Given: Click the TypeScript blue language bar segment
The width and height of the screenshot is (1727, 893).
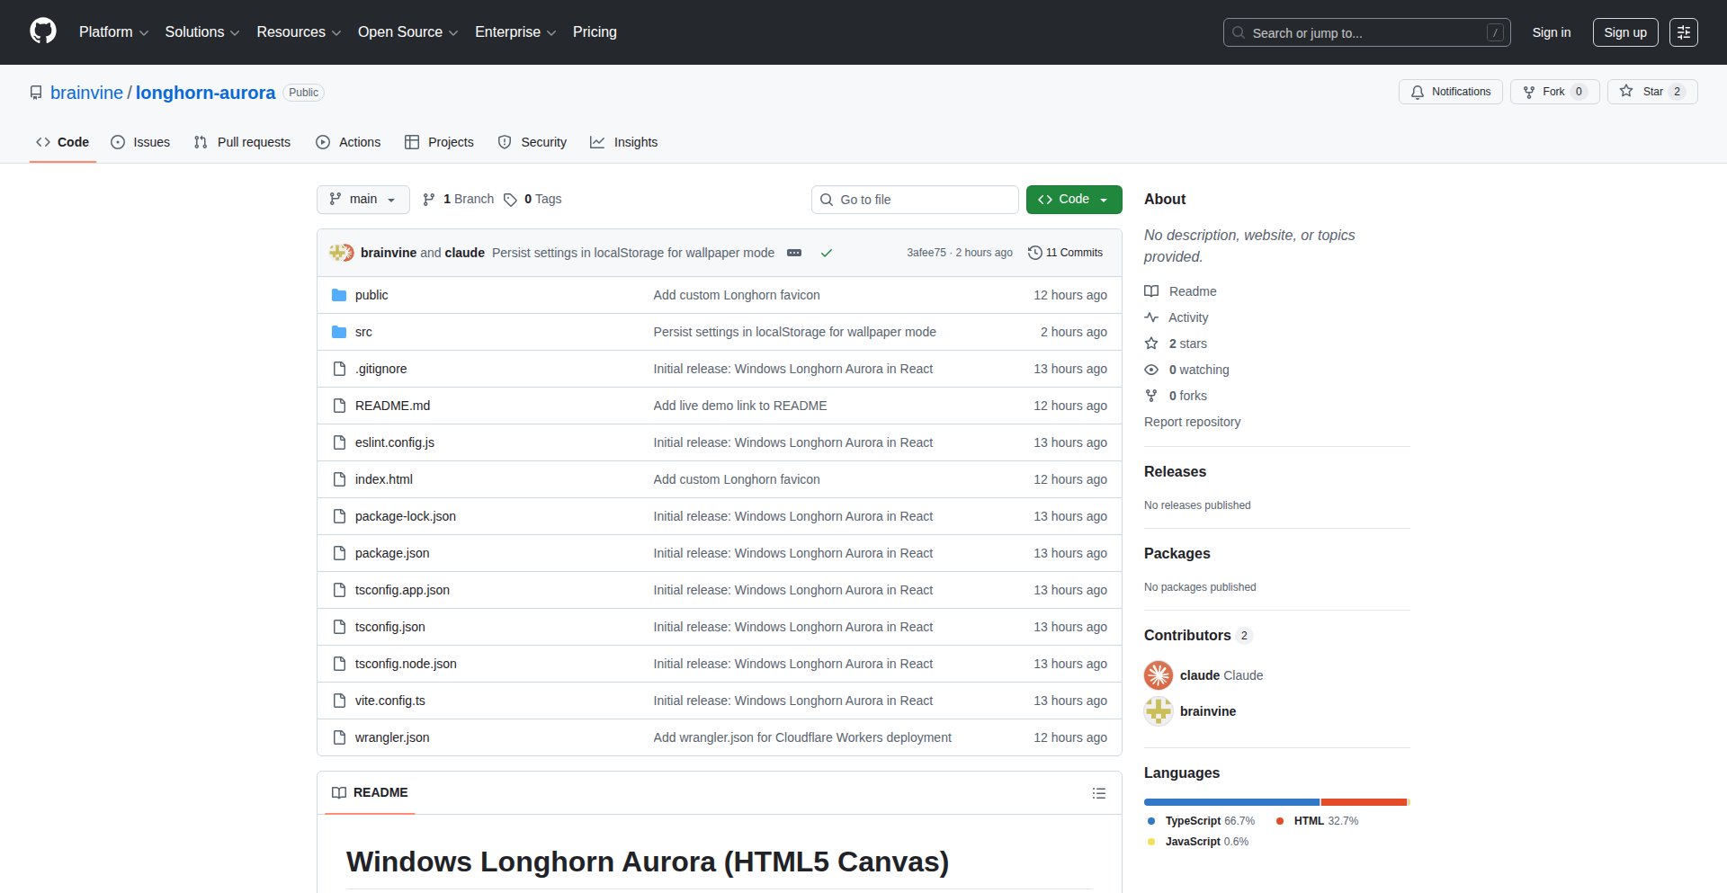Looking at the screenshot, I should coord(1230,802).
